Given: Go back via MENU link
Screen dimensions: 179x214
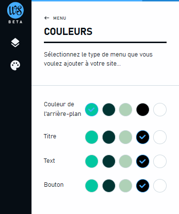Looking at the screenshot, I should [x=60, y=18].
